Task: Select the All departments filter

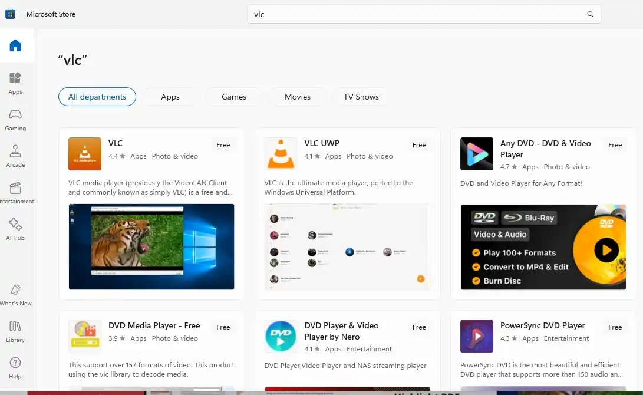Action: point(97,97)
